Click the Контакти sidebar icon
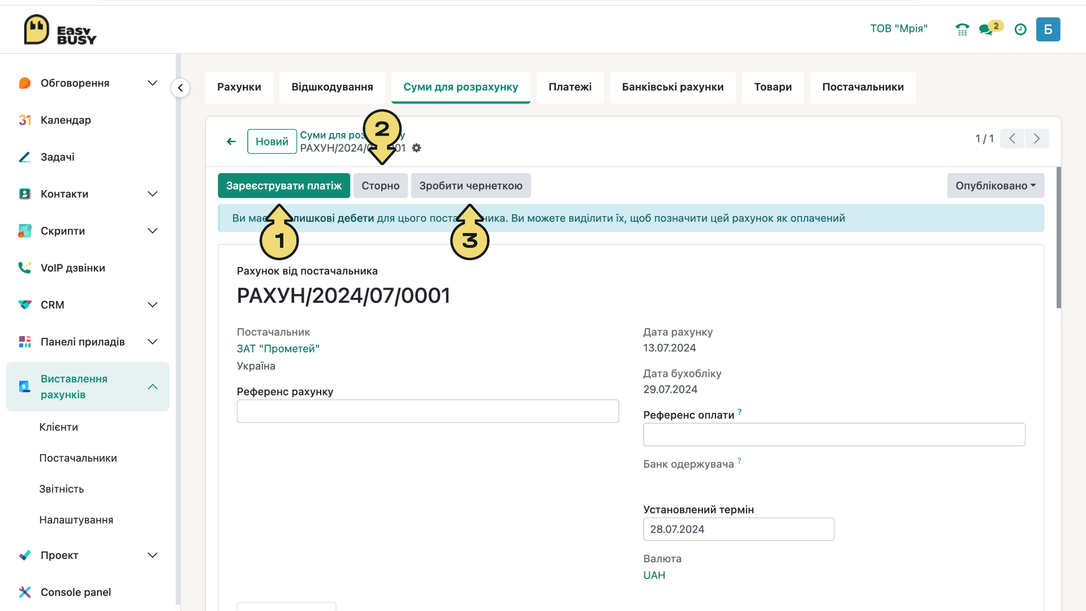1086x611 pixels. tap(25, 194)
